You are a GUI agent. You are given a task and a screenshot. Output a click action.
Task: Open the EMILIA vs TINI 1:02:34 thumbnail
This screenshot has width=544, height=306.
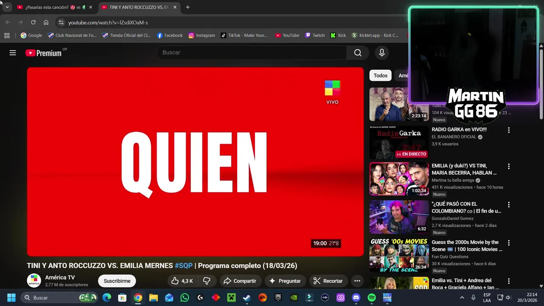point(399,178)
